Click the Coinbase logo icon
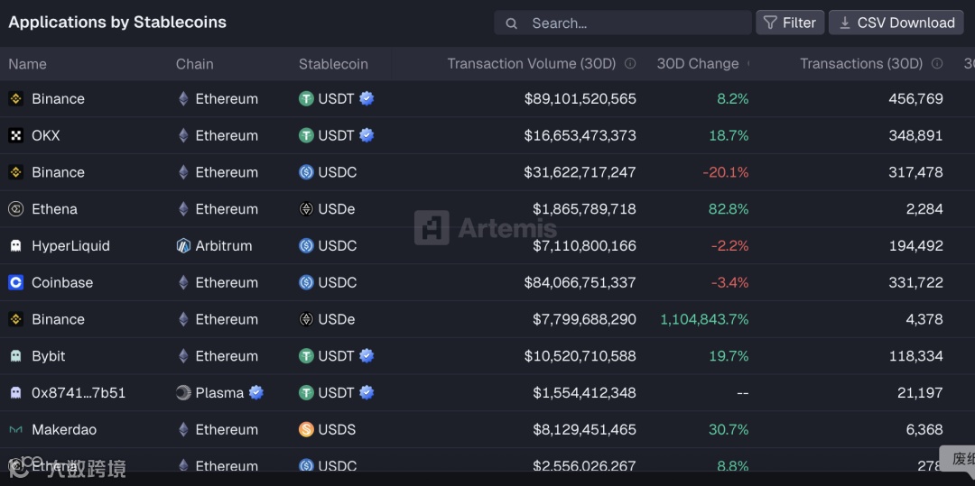The width and height of the screenshot is (975, 486). [x=15, y=283]
